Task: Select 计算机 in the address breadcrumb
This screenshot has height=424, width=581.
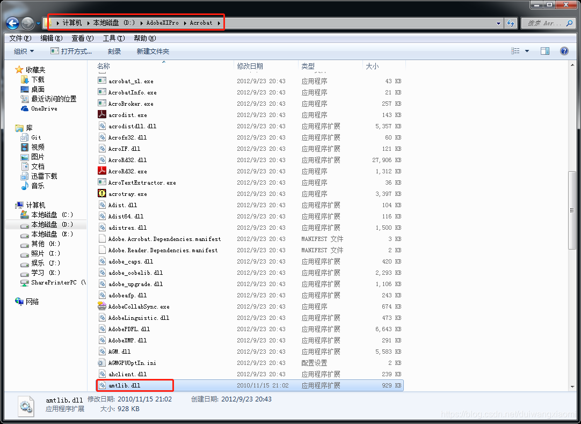Action: 72,23
